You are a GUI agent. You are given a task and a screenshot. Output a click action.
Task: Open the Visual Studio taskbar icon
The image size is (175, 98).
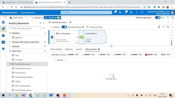pos(24,95)
